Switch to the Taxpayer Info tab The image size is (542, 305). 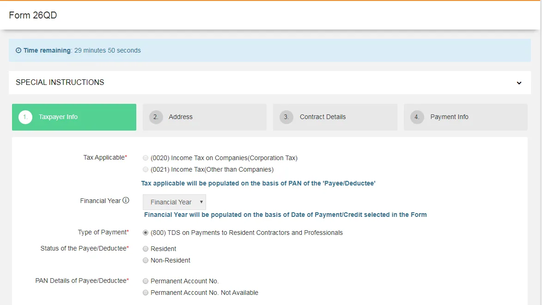pos(74,117)
